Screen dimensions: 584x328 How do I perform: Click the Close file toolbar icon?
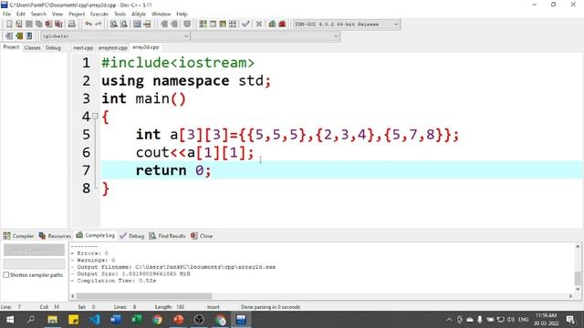(48, 25)
